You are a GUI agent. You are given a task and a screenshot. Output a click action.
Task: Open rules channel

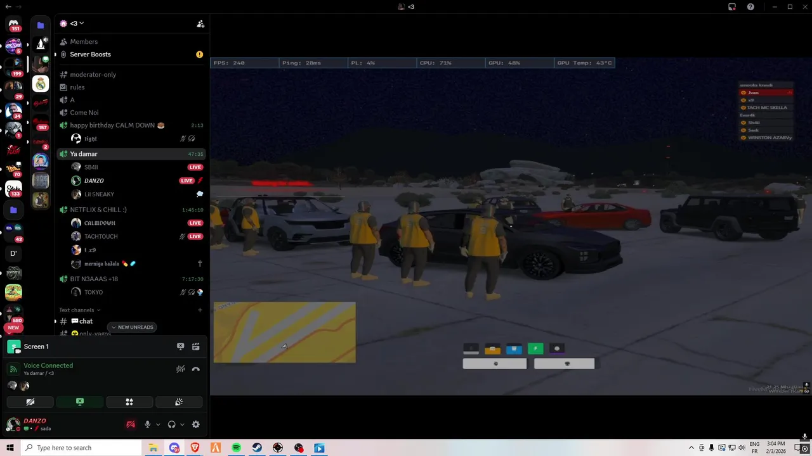click(132, 87)
